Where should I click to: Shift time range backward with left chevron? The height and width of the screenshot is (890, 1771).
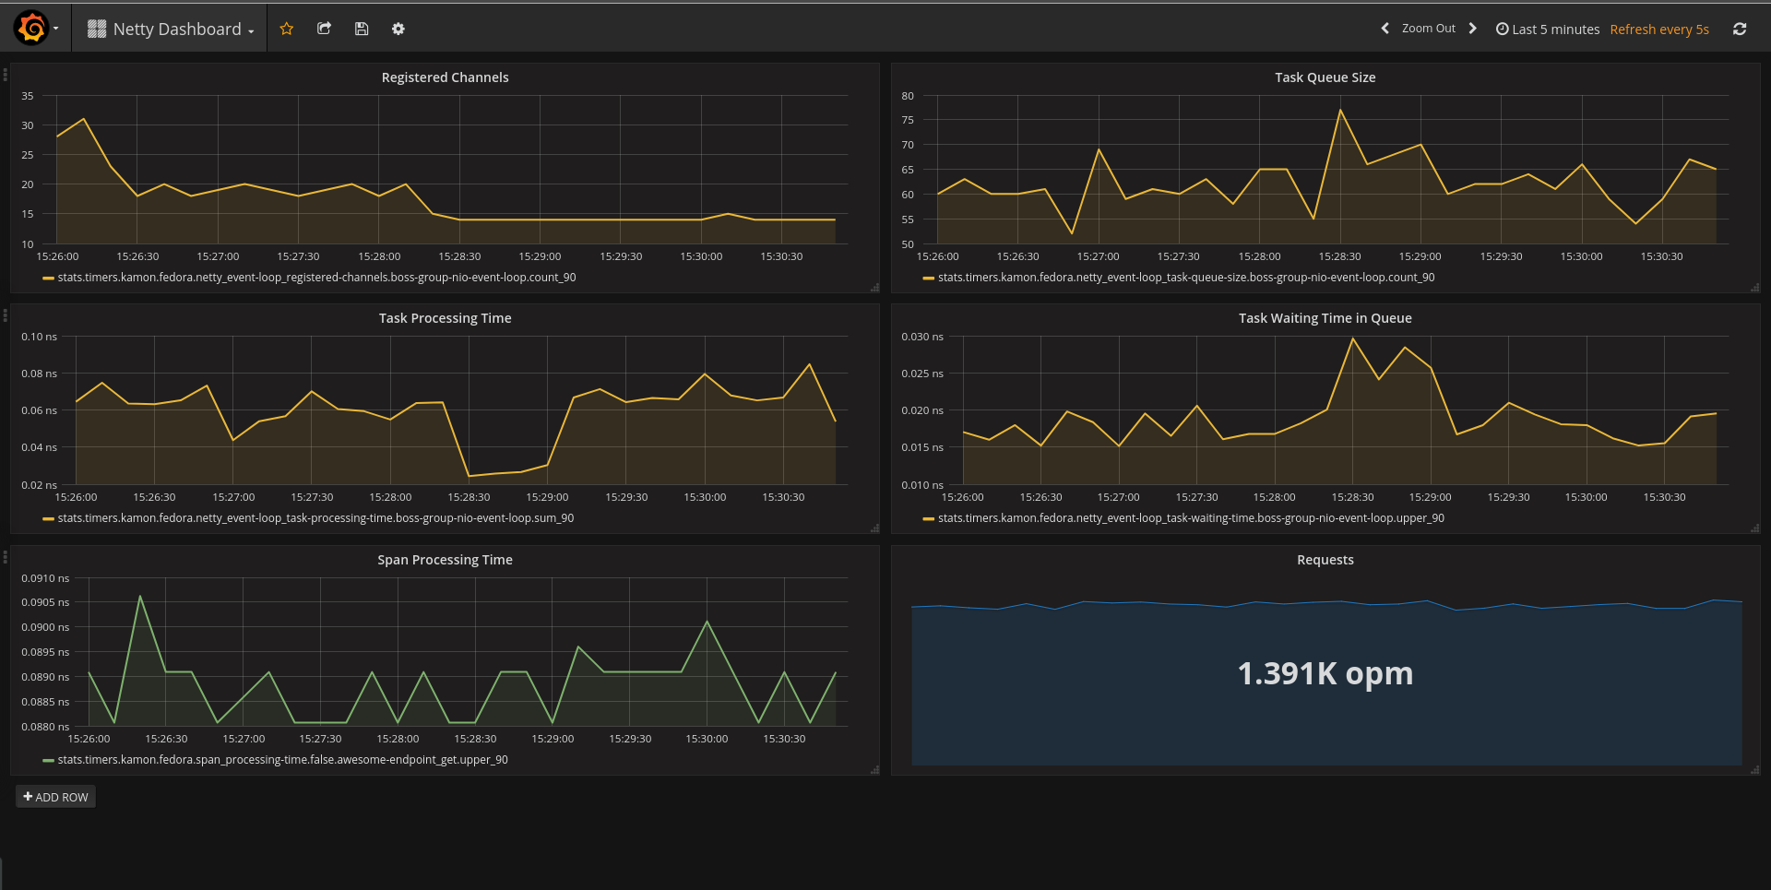click(x=1385, y=29)
